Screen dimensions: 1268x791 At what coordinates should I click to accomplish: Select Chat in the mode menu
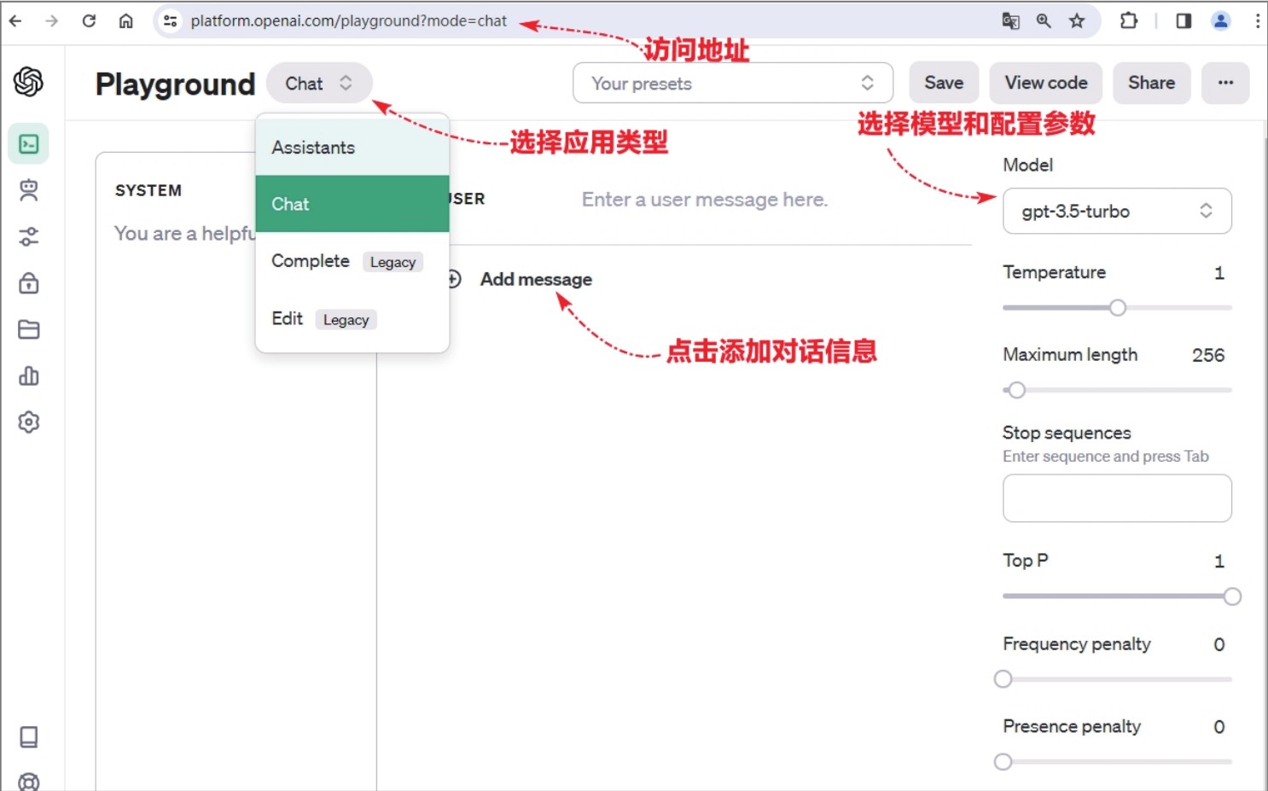(x=352, y=204)
